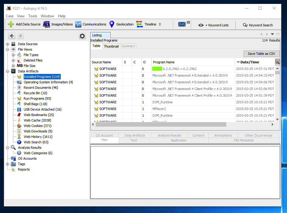Viewport: 287px width, 213px height.
Task: Click the Keyword Lists eye icon
Action: [x=201, y=25]
